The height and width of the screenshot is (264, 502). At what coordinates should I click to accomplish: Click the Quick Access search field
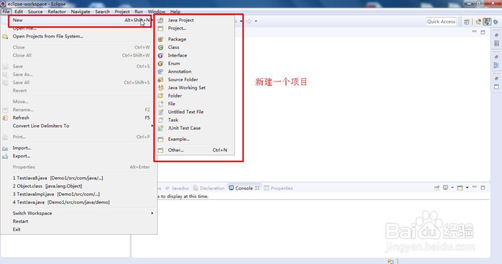[441, 22]
